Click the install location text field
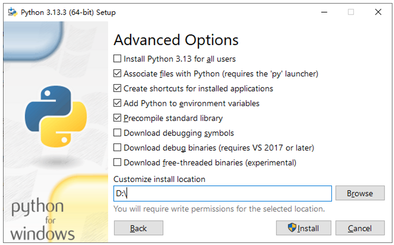Viewport: 394px width, 245px height. 223,193
